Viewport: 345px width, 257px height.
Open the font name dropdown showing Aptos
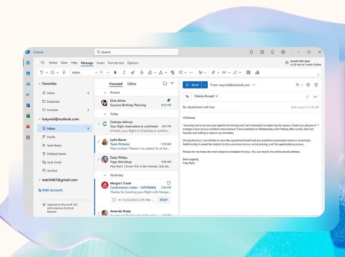pyautogui.click(x=84, y=72)
